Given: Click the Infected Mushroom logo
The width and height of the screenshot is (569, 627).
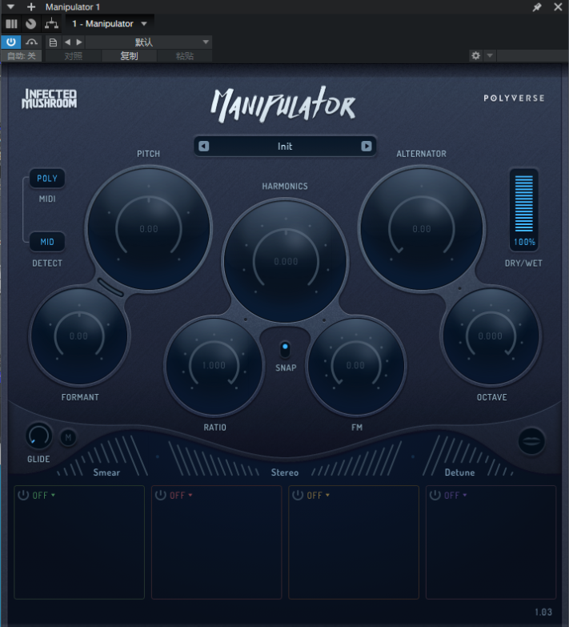Looking at the screenshot, I should [x=49, y=98].
